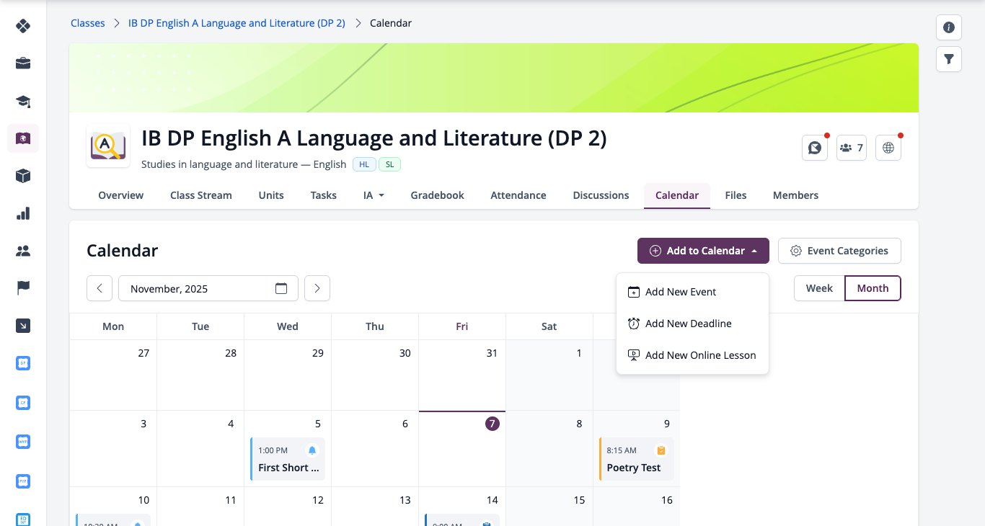Click the info icon at top right
This screenshot has width=985, height=526.
tap(949, 27)
